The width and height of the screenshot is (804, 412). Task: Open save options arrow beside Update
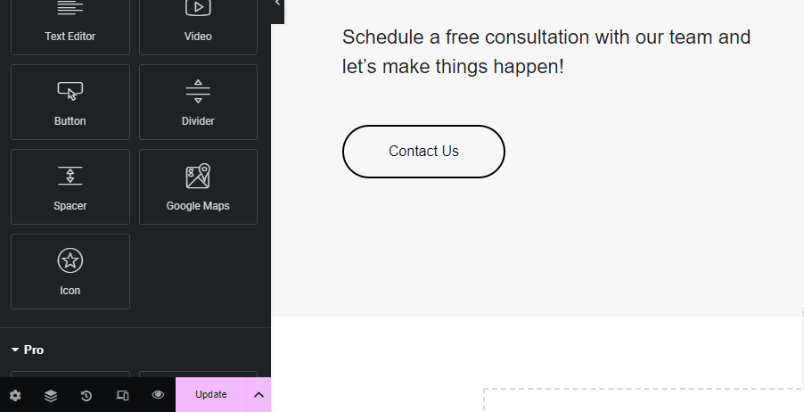[258, 394]
